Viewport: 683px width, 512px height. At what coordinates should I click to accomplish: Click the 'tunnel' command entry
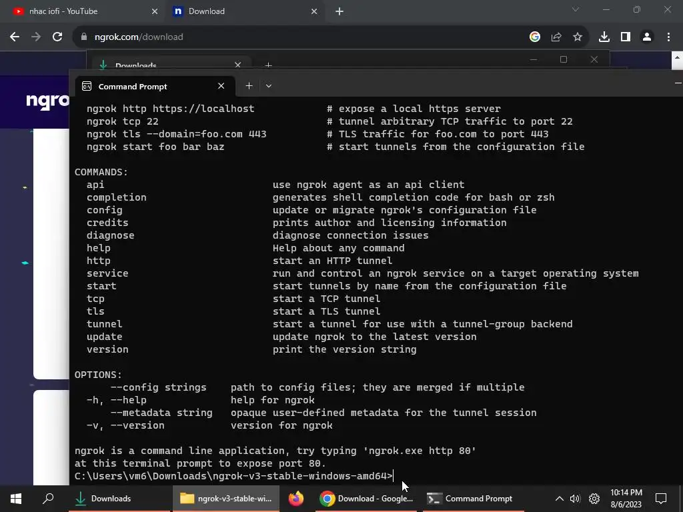point(104,324)
